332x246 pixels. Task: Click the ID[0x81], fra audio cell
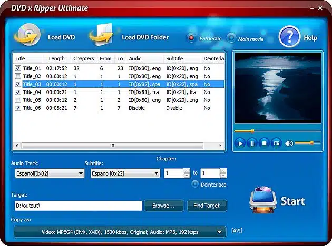click(144, 92)
